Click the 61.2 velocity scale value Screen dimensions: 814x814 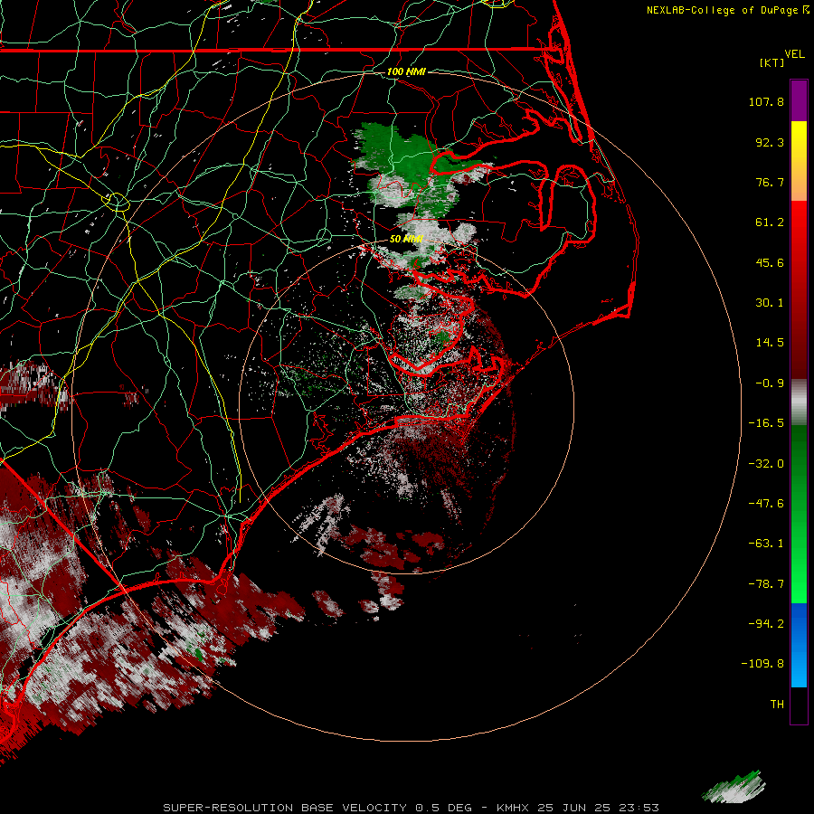[770, 222]
